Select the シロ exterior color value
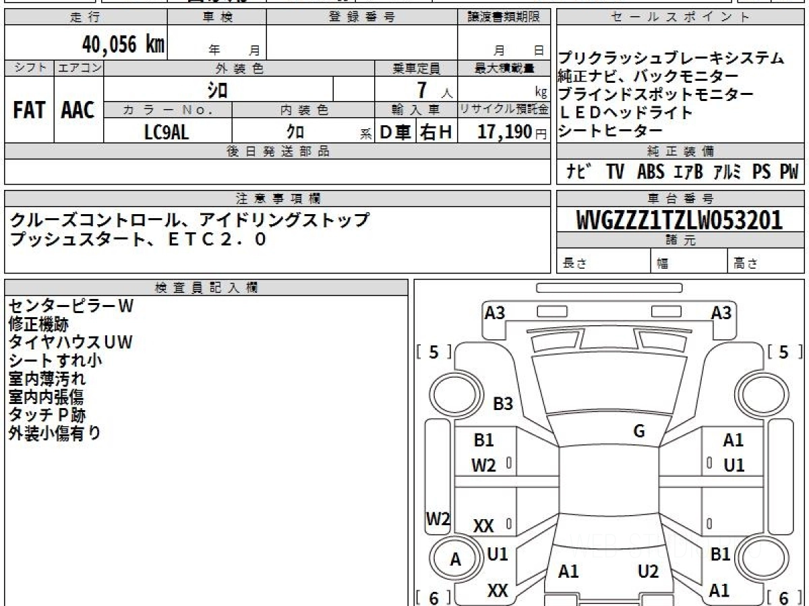Image resolution: width=809 pixels, height=606 pixels. click(x=217, y=90)
